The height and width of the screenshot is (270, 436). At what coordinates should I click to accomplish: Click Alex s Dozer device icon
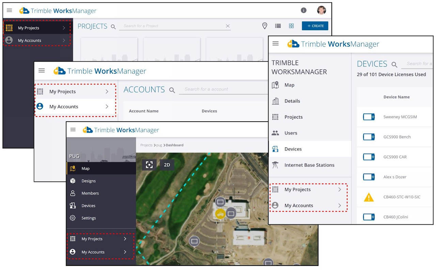[x=369, y=177]
